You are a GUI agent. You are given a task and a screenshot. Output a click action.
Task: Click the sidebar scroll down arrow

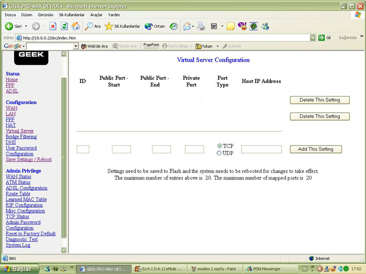point(63,250)
